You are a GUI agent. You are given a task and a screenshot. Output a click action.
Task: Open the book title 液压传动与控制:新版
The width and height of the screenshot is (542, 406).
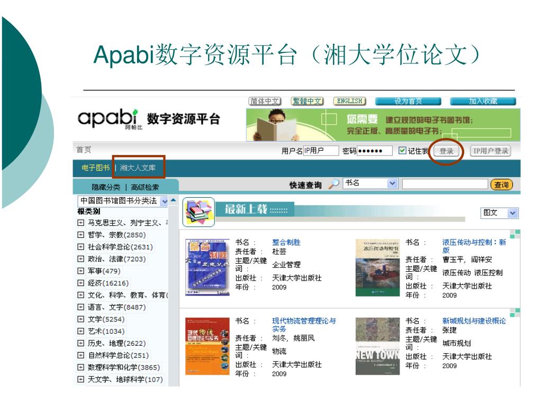coord(474,246)
